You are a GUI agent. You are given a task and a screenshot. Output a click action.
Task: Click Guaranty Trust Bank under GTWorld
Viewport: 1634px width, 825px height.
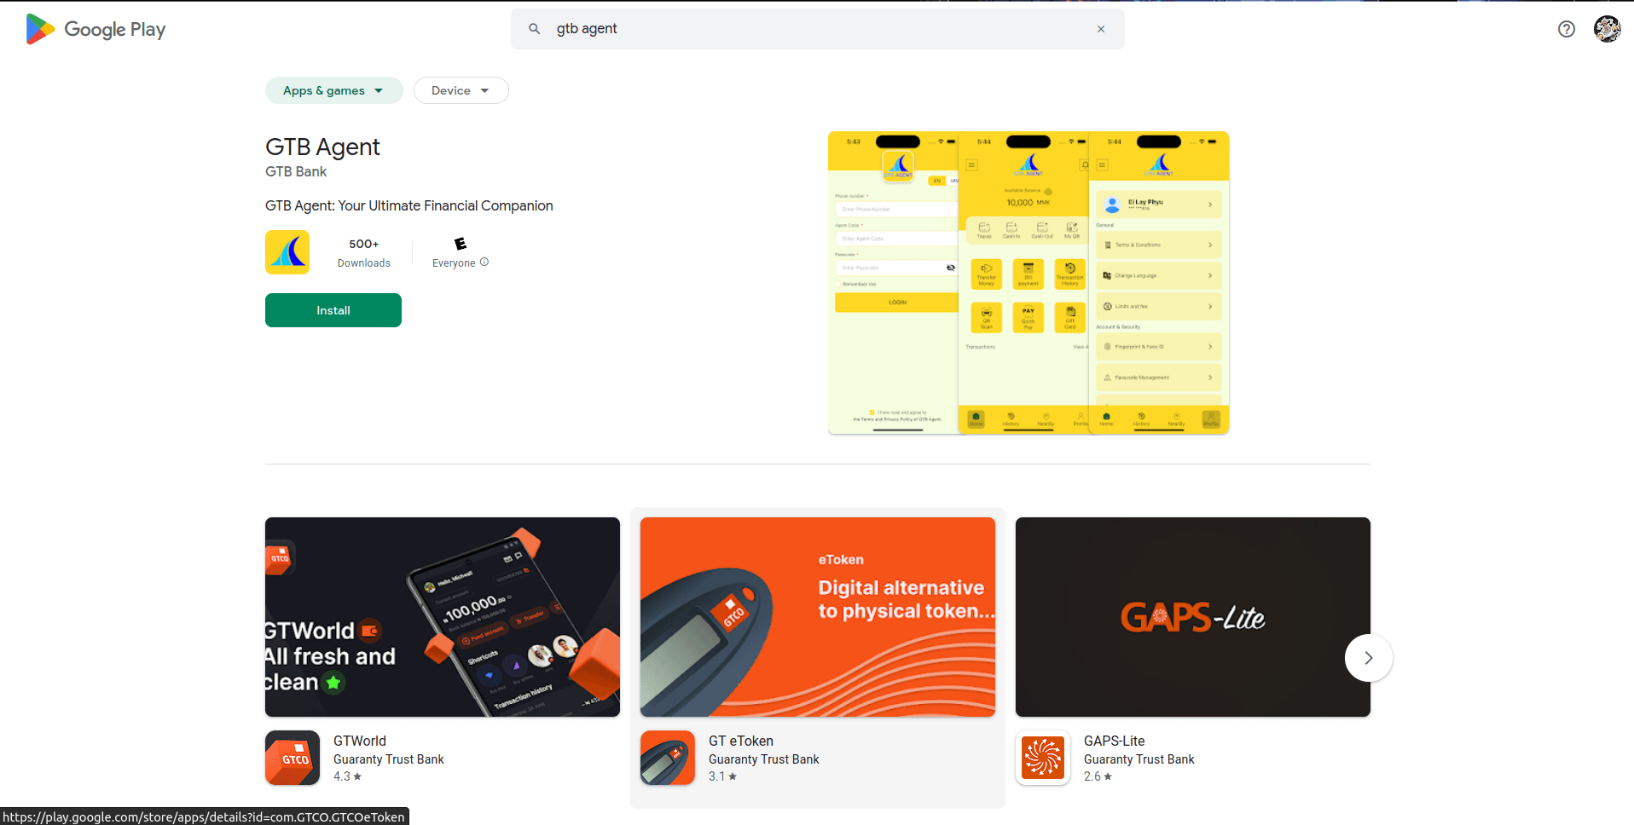pyautogui.click(x=389, y=759)
